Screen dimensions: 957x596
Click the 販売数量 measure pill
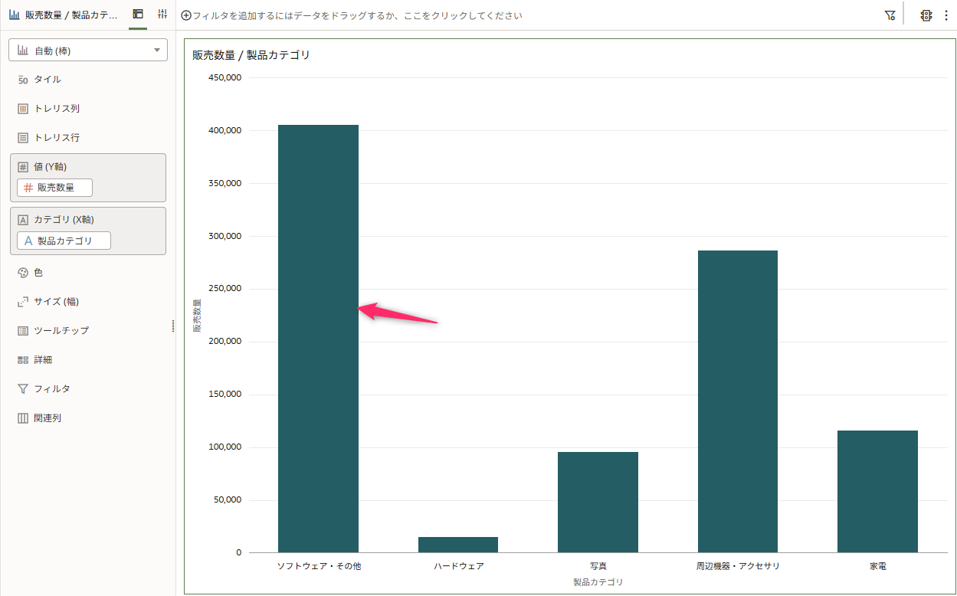[55, 188]
